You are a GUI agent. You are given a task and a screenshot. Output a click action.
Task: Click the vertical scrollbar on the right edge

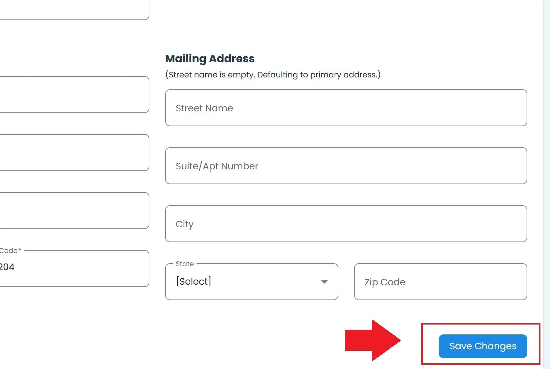tap(546, 165)
